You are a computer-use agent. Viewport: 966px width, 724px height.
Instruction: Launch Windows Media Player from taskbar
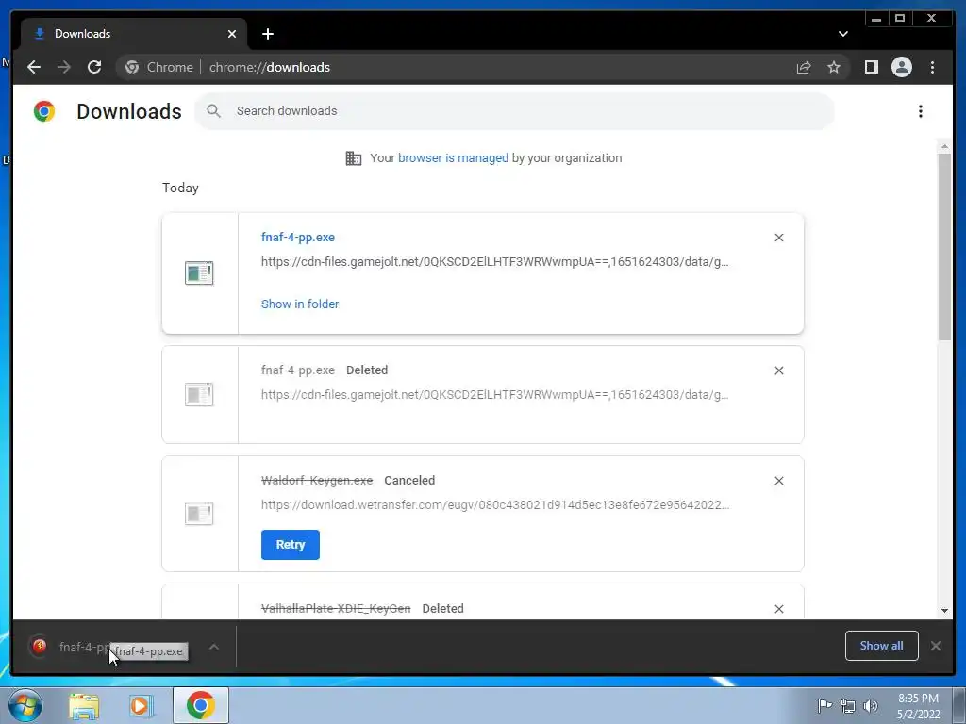tap(142, 705)
